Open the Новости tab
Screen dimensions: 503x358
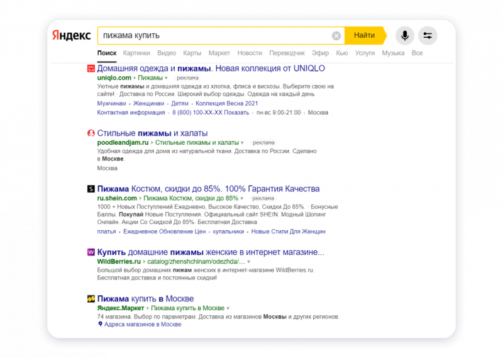[x=250, y=53]
